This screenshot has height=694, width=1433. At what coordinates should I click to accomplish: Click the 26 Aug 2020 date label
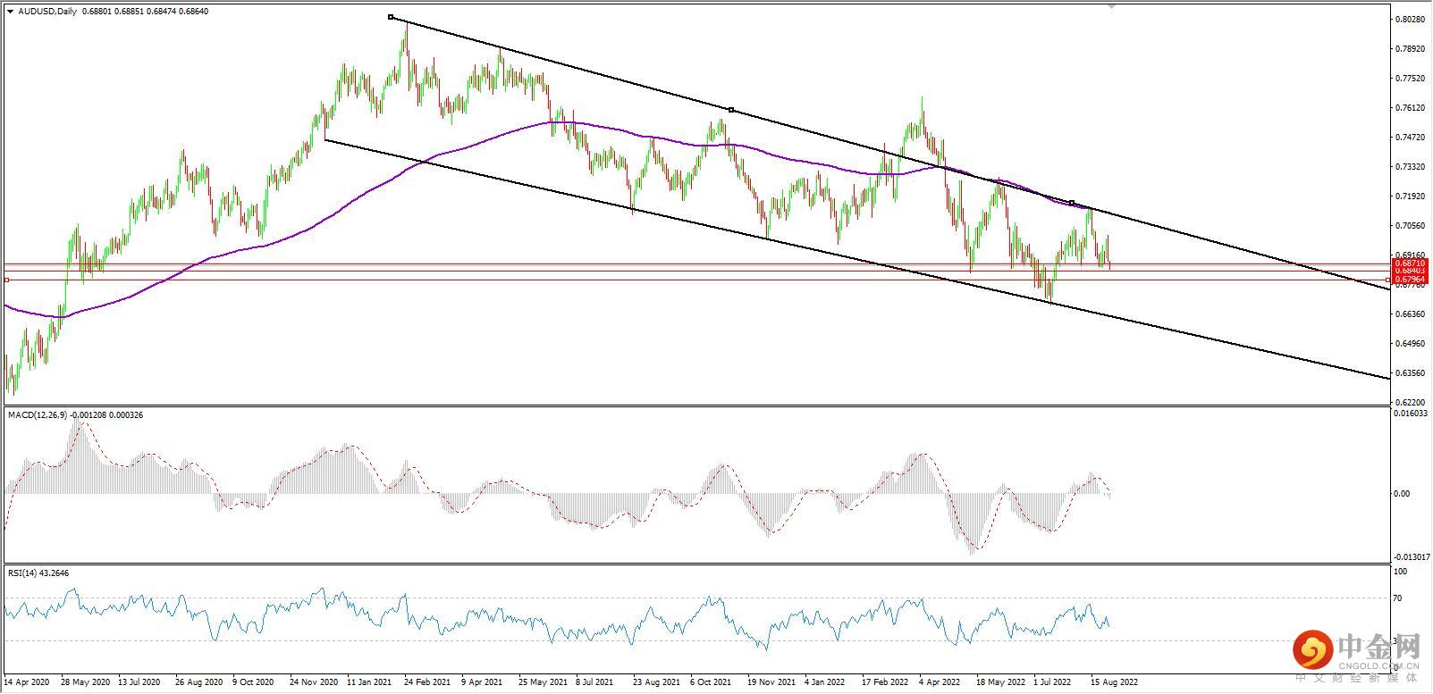[198, 681]
